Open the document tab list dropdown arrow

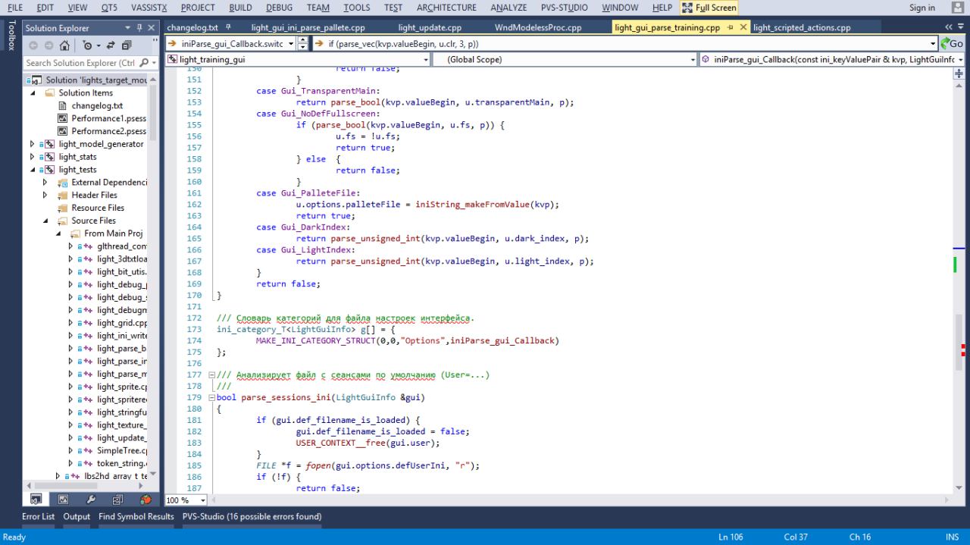(x=962, y=28)
